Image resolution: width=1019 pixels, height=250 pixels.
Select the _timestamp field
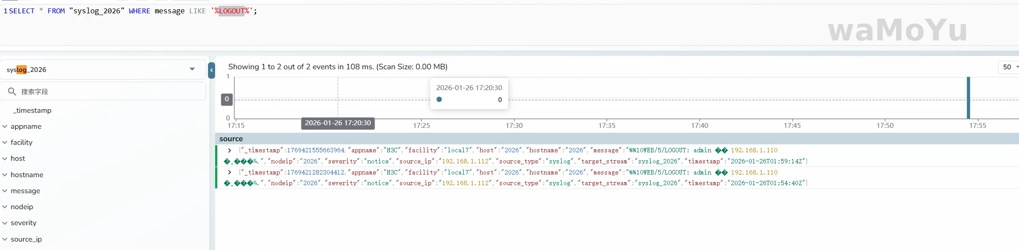32,111
